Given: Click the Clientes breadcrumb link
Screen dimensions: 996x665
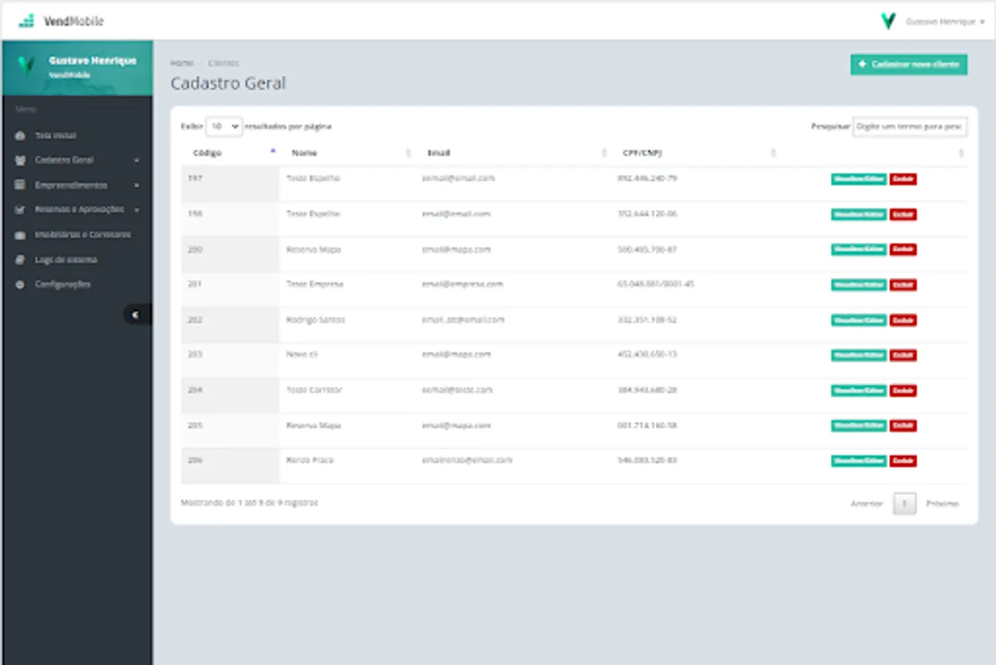Looking at the screenshot, I should 223,64.
